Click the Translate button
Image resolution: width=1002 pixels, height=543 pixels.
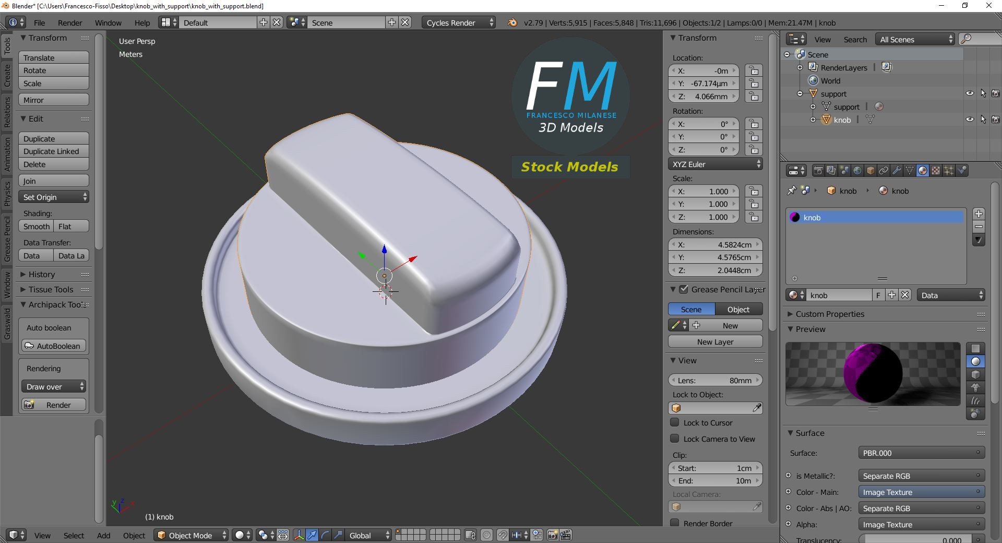54,57
